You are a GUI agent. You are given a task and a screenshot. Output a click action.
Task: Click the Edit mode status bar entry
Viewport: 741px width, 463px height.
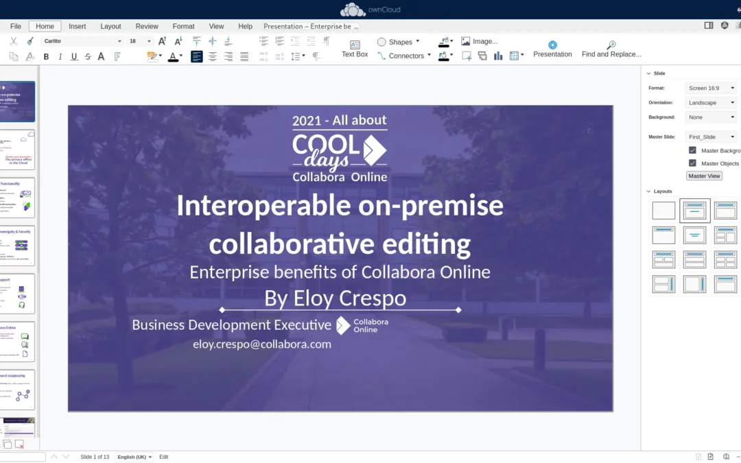tap(164, 457)
